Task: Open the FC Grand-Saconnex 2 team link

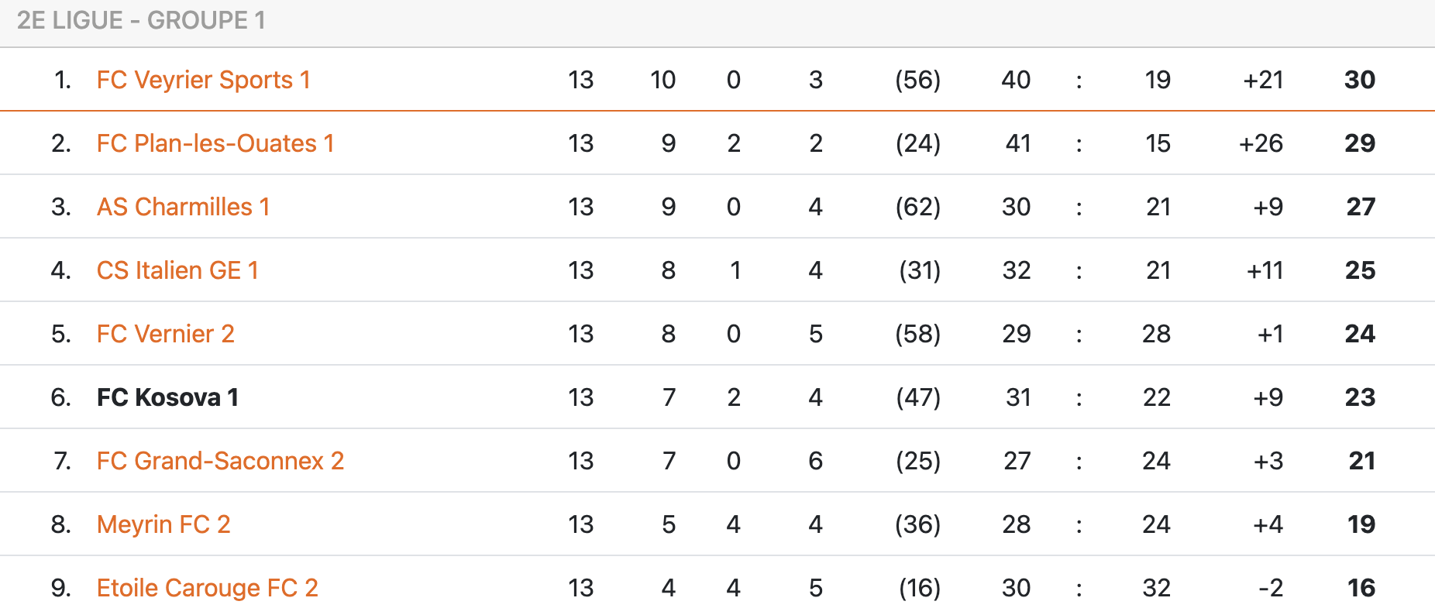Action: coord(220,461)
